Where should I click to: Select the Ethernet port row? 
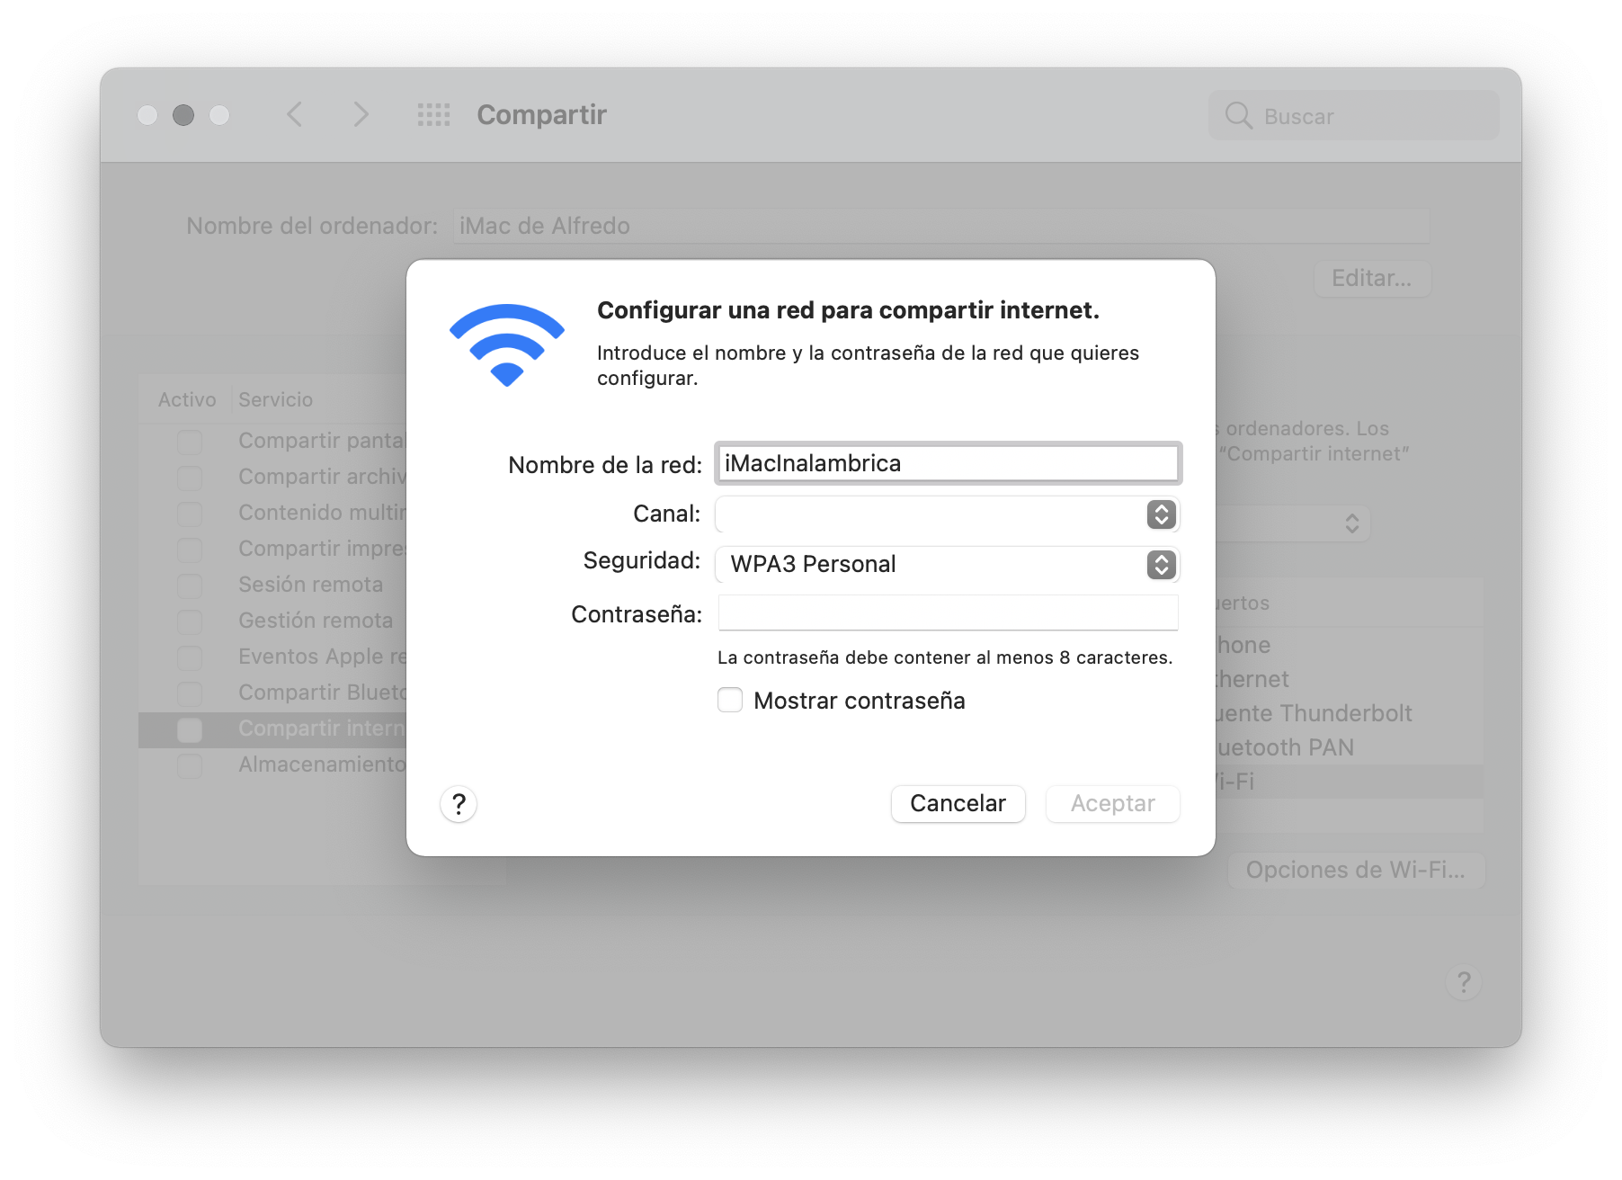pos(1350,679)
